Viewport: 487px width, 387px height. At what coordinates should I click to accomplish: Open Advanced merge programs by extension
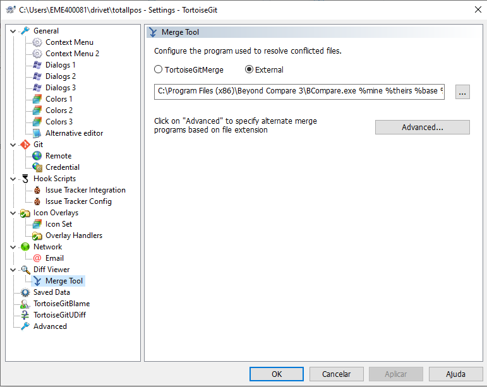click(x=423, y=128)
